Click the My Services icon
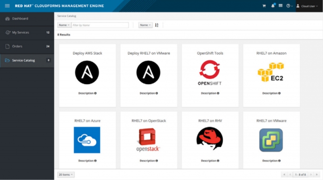Viewport: 323px width, 180px height. point(8,33)
